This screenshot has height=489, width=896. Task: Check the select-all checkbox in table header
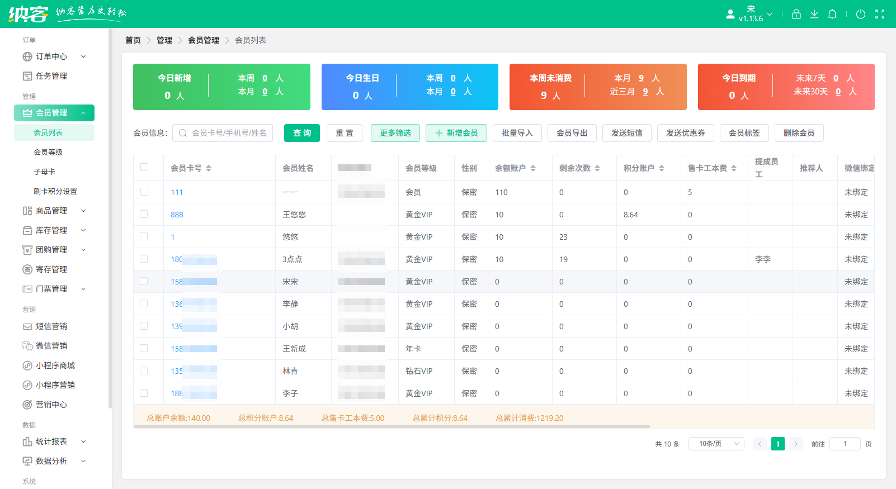[x=144, y=167]
